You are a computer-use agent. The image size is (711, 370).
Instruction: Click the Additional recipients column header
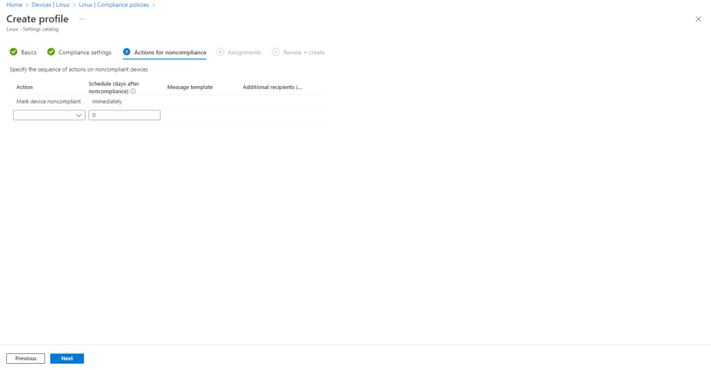coord(272,87)
